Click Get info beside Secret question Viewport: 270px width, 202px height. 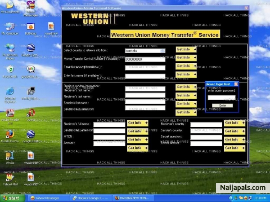tap(235, 140)
